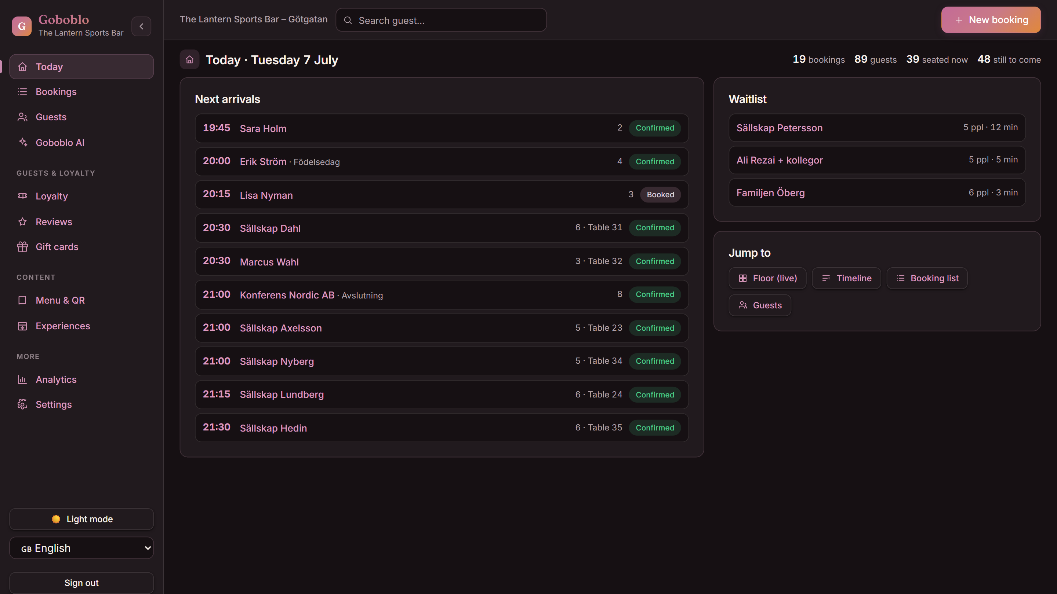
Task: Click Booked status on Lisa Nyman
Action: point(660,195)
